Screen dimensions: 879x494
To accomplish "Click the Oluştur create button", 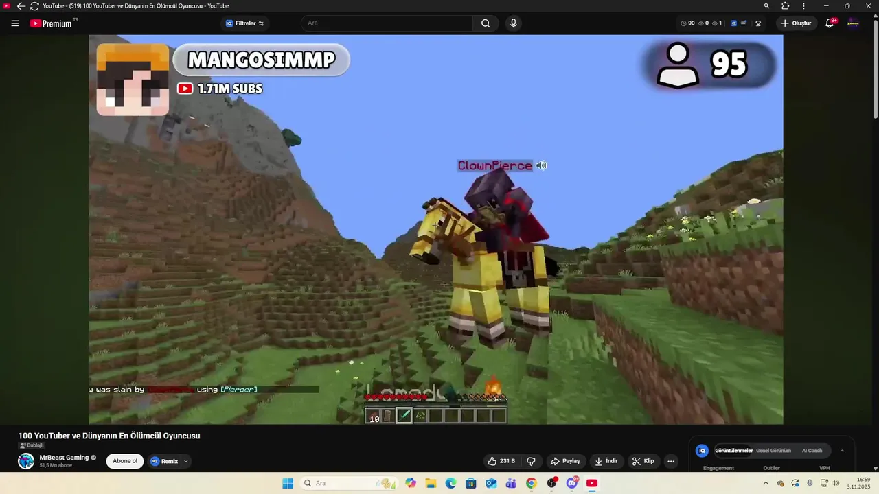I will coord(797,23).
